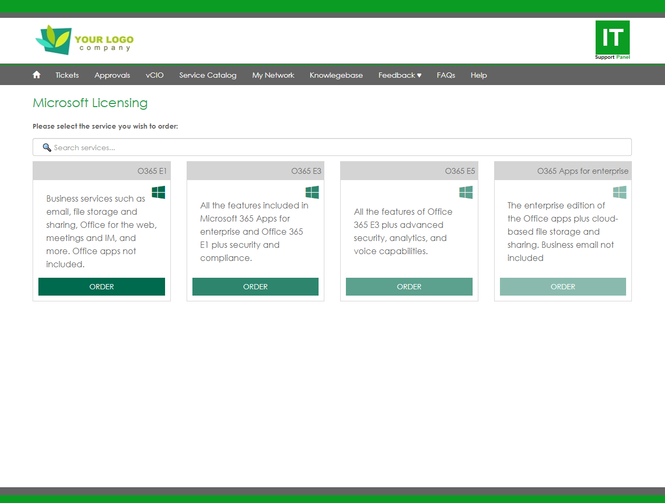Expand the Feedback dropdown menu
The image size is (665, 503).
pos(400,75)
